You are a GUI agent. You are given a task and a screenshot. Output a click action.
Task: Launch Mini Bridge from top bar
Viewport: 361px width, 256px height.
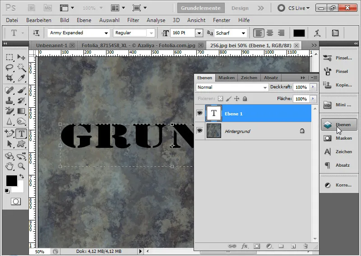(48, 8)
